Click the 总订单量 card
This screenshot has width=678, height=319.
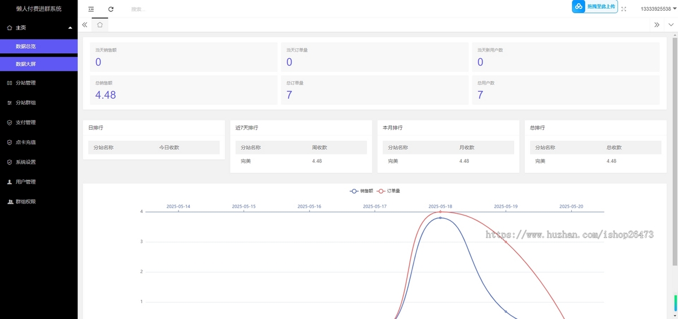click(x=375, y=90)
